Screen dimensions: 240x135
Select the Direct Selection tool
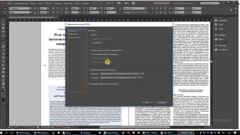tap(3, 24)
